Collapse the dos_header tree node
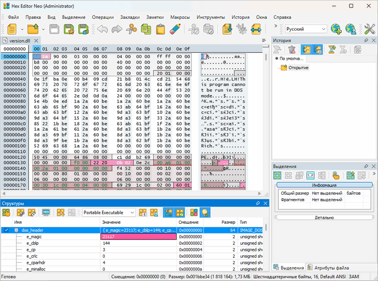This screenshot has height=281, width=378. point(17,230)
